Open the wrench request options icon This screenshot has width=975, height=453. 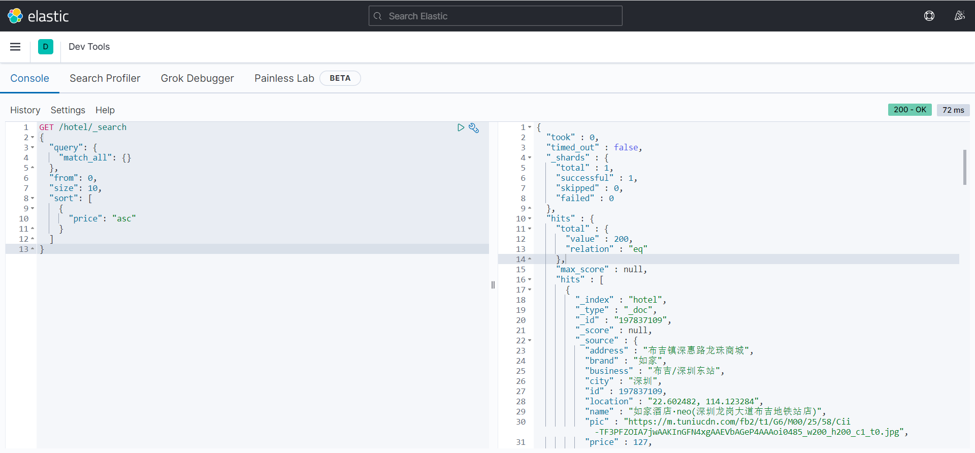click(474, 128)
